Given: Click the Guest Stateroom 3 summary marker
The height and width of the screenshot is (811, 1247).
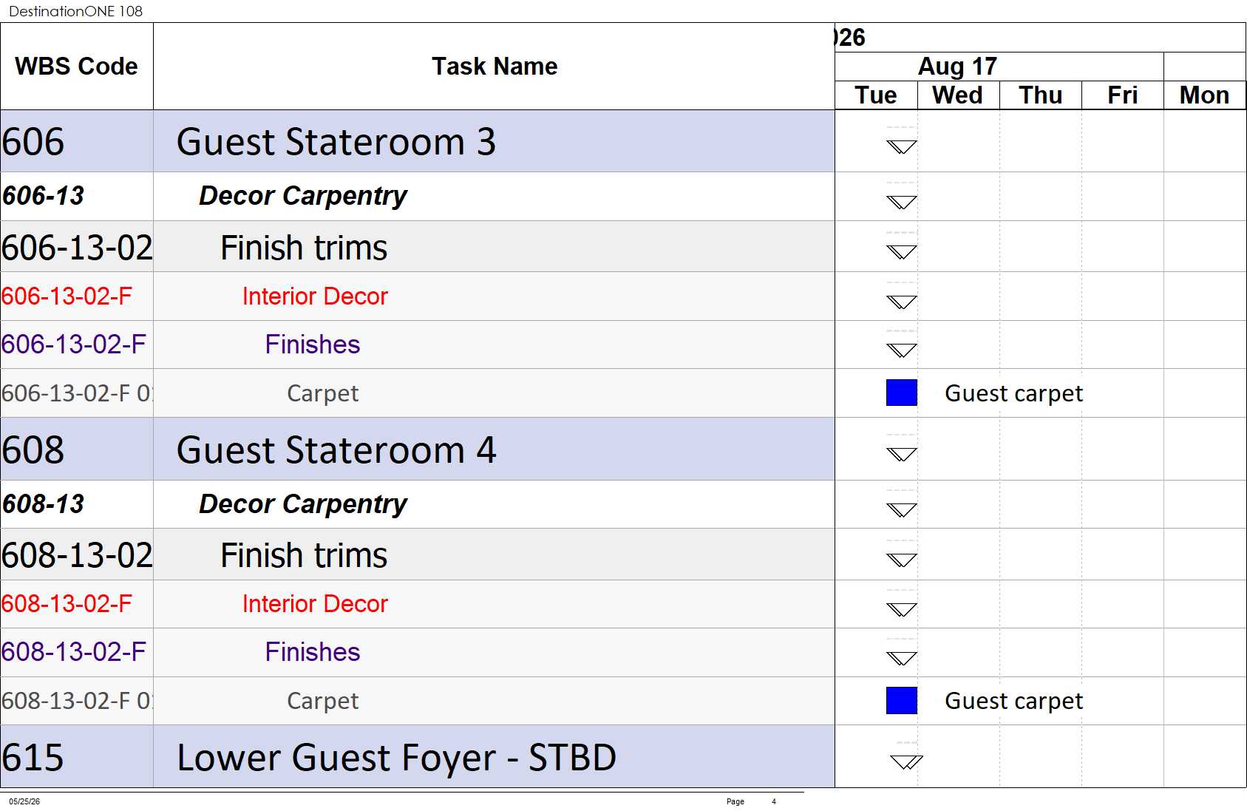Looking at the screenshot, I should coord(901,146).
